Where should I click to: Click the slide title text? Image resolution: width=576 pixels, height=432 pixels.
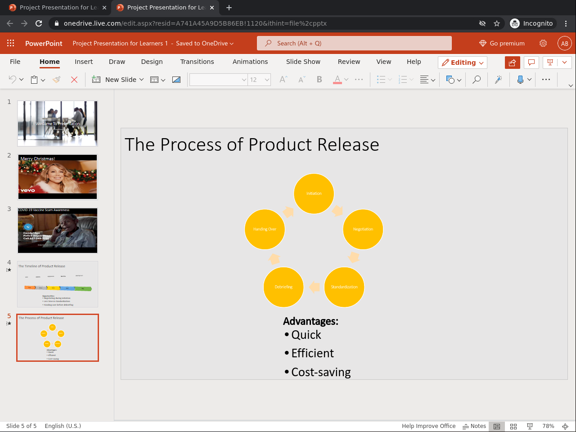[252, 144]
